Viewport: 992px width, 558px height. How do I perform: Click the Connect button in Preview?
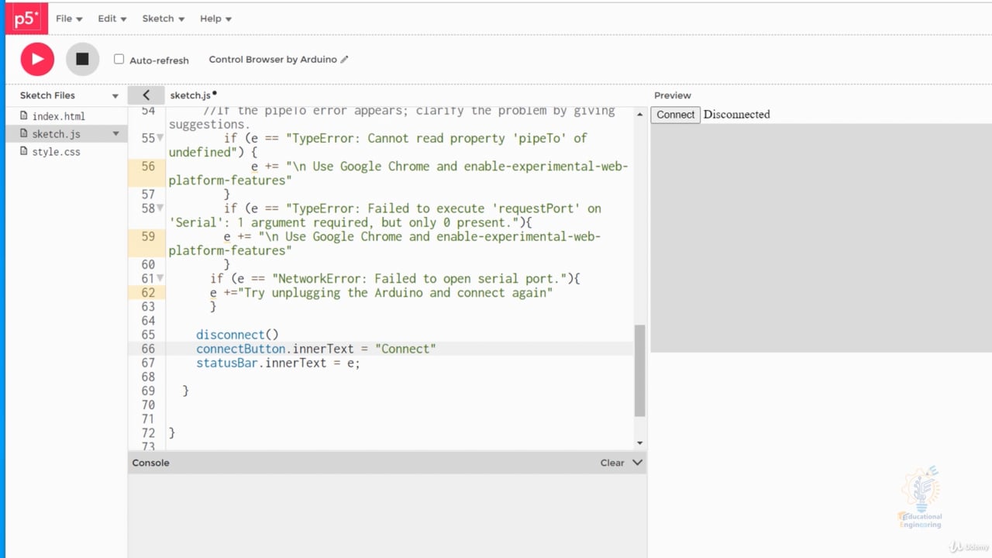click(x=675, y=115)
